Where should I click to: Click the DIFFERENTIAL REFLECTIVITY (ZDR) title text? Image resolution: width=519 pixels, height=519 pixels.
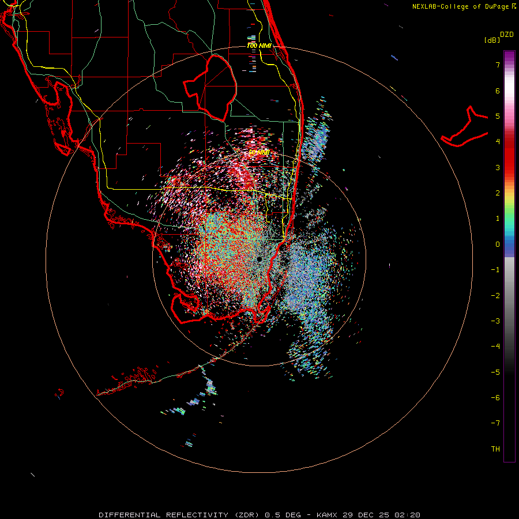point(180,515)
